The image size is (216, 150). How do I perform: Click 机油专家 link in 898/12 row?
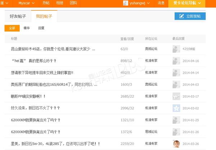click(x=151, y=60)
